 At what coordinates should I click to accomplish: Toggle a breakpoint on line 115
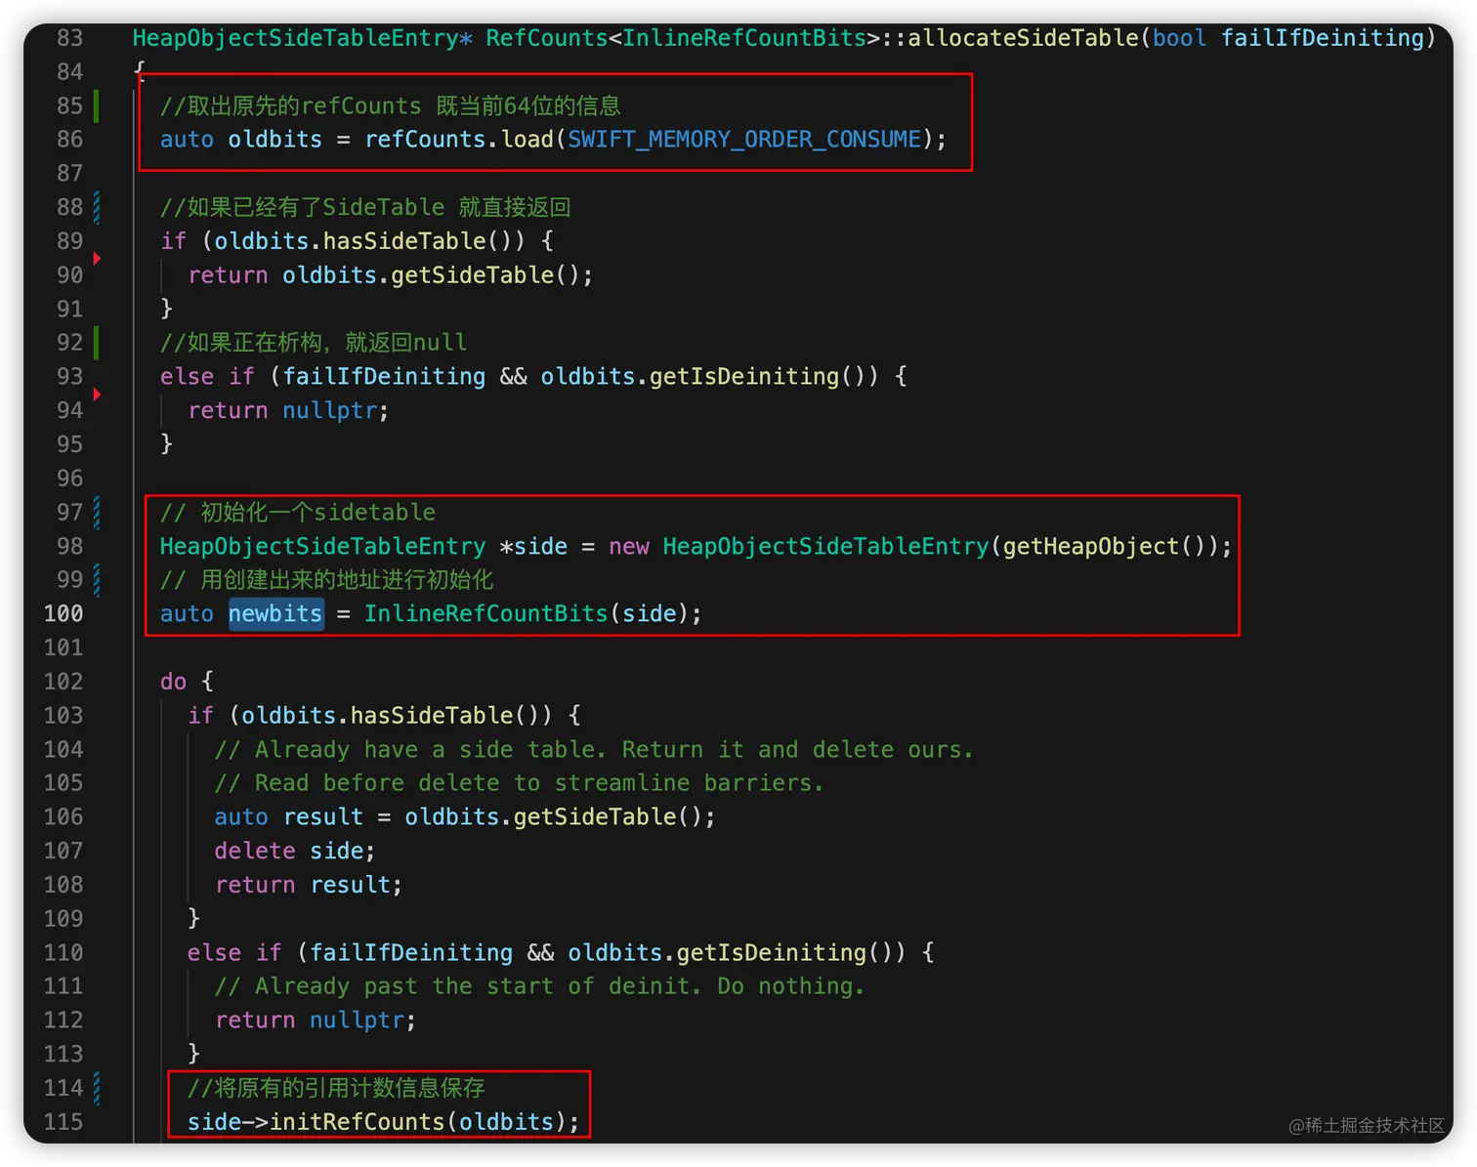point(96,1121)
